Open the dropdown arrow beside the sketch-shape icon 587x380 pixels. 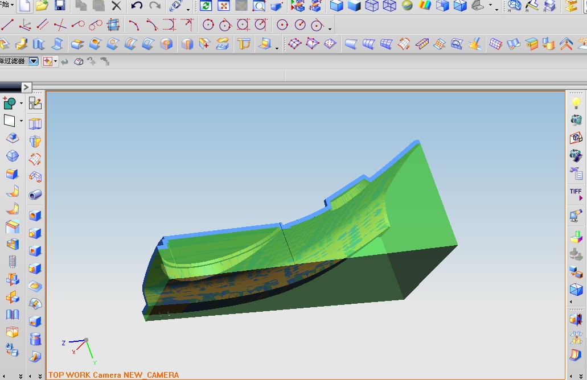point(21,103)
